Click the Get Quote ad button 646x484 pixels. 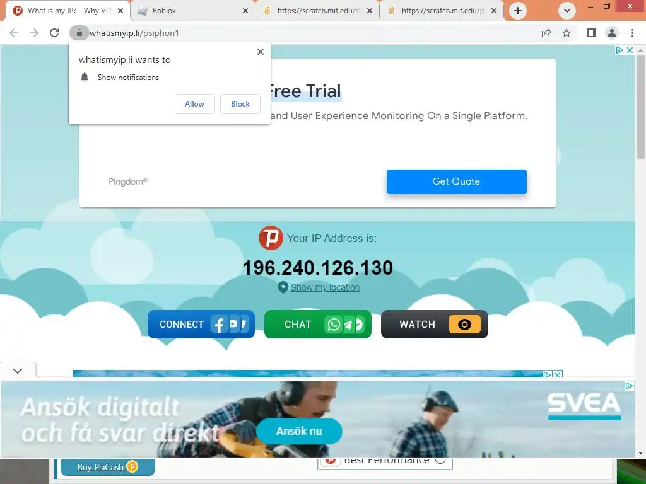(457, 181)
